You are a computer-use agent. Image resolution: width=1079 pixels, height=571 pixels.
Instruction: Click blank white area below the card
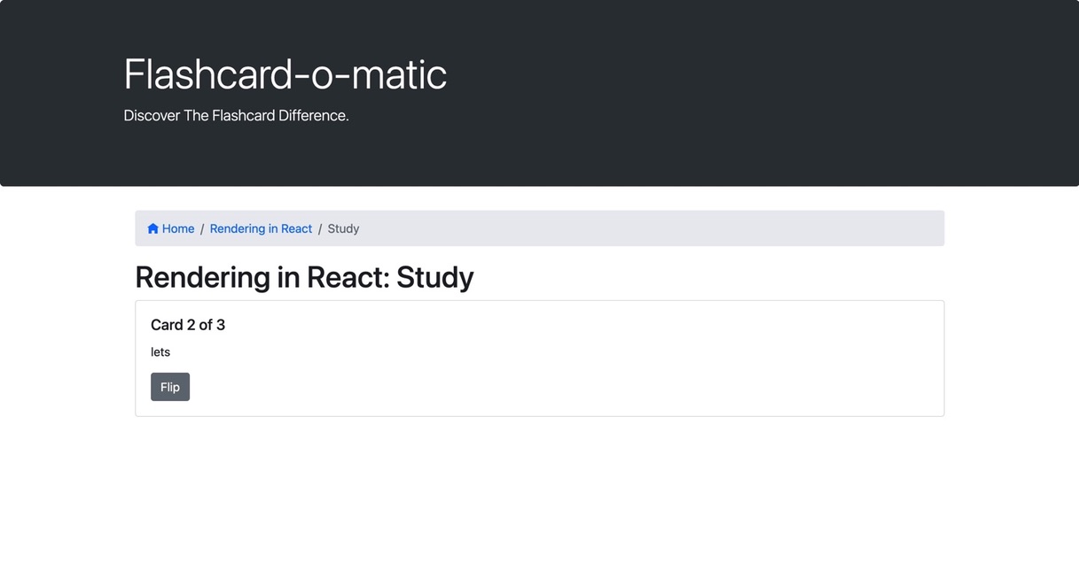[539, 496]
